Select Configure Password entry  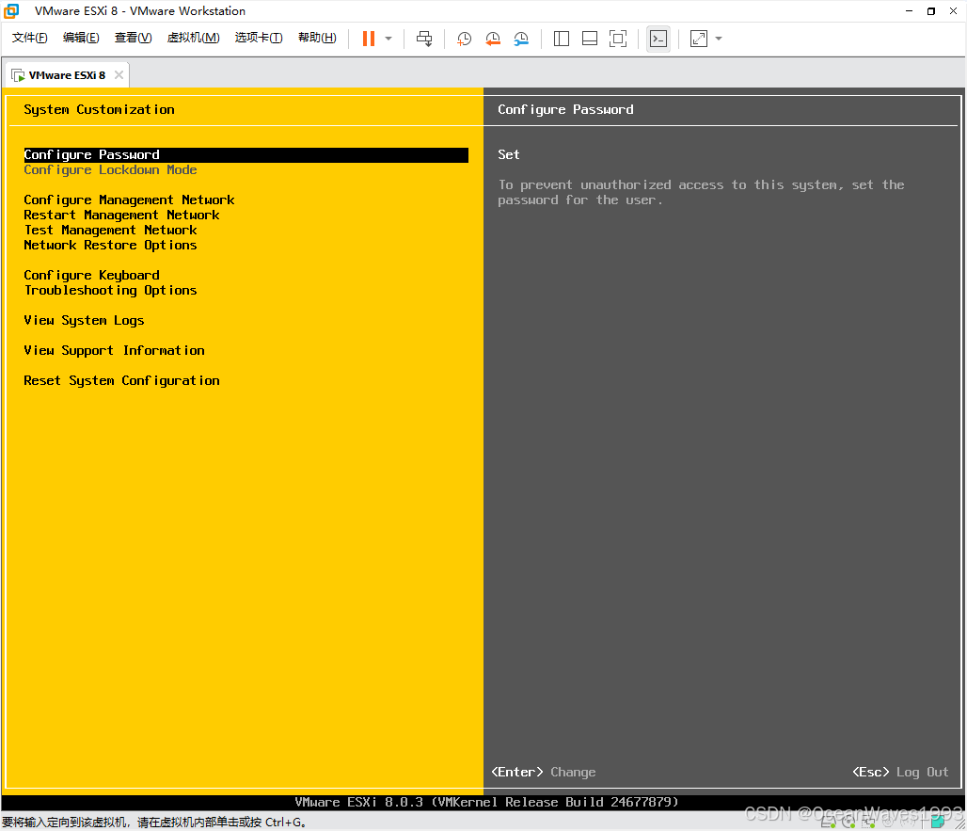[x=246, y=155]
